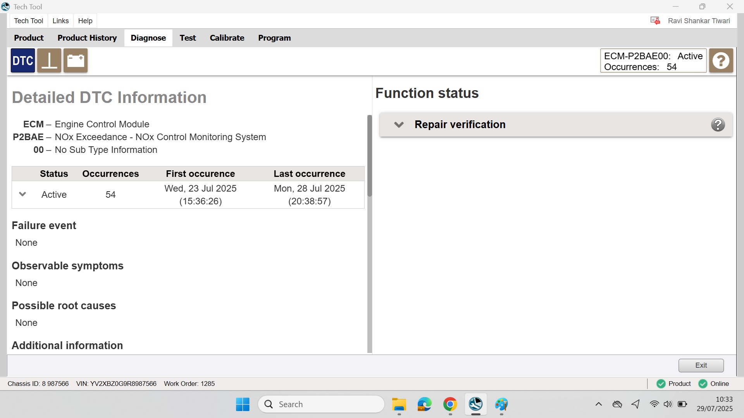
Task: Open File Explorer from the taskbar
Action: [x=399, y=404]
